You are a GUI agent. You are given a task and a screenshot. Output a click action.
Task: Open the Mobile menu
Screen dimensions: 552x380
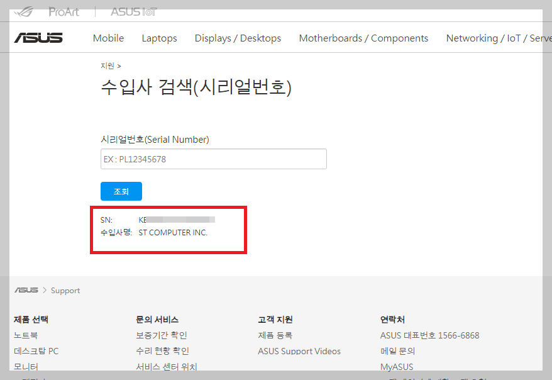tap(108, 38)
